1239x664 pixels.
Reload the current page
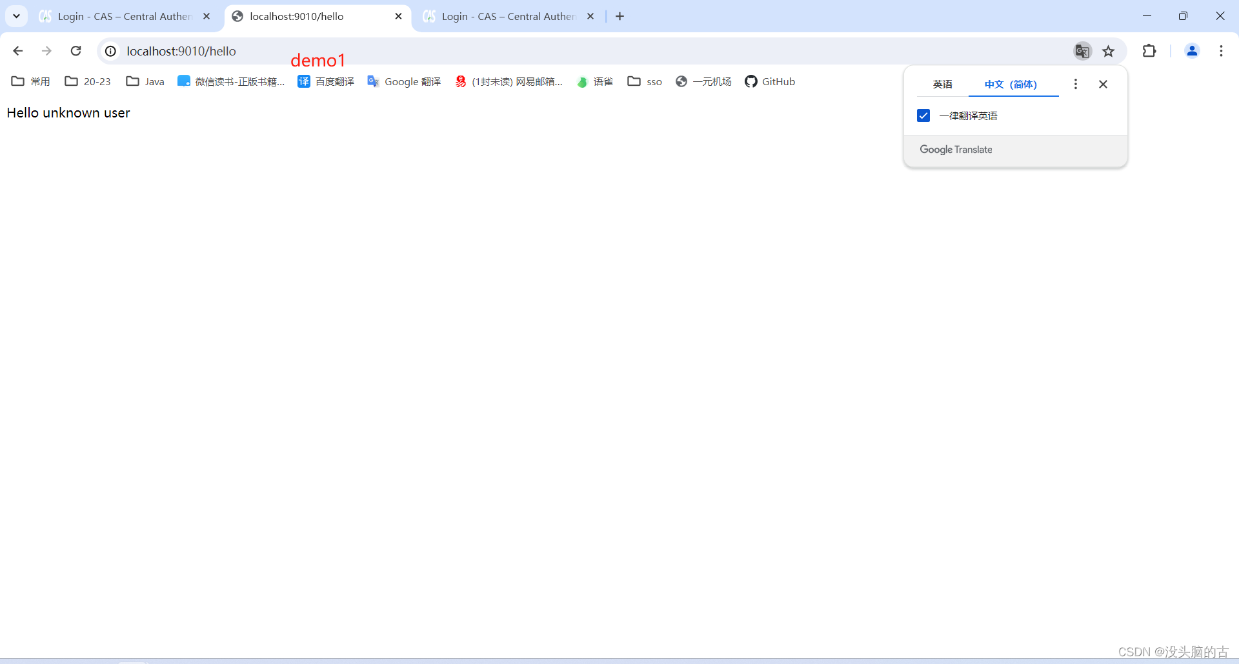(x=76, y=51)
